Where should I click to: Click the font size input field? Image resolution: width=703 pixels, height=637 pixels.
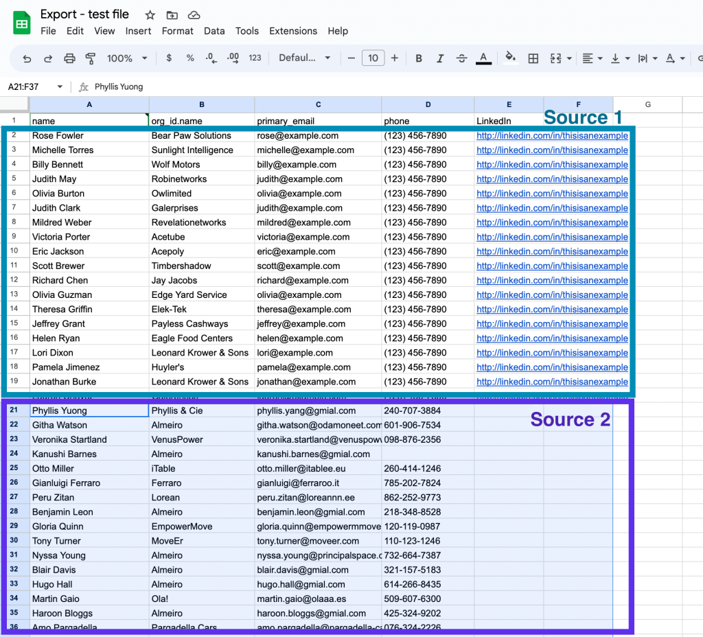pos(373,58)
